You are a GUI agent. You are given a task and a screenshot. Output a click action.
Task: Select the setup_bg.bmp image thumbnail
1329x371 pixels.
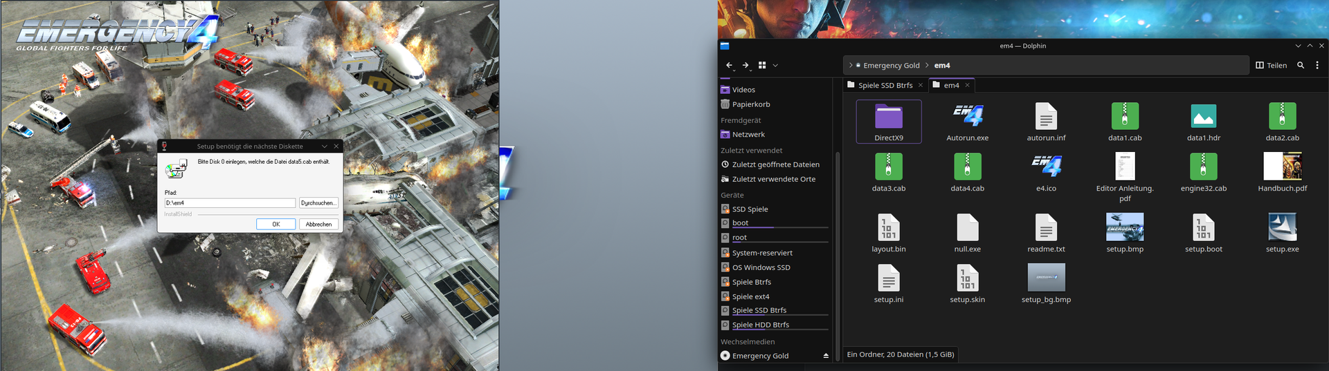coord(1047,277)
